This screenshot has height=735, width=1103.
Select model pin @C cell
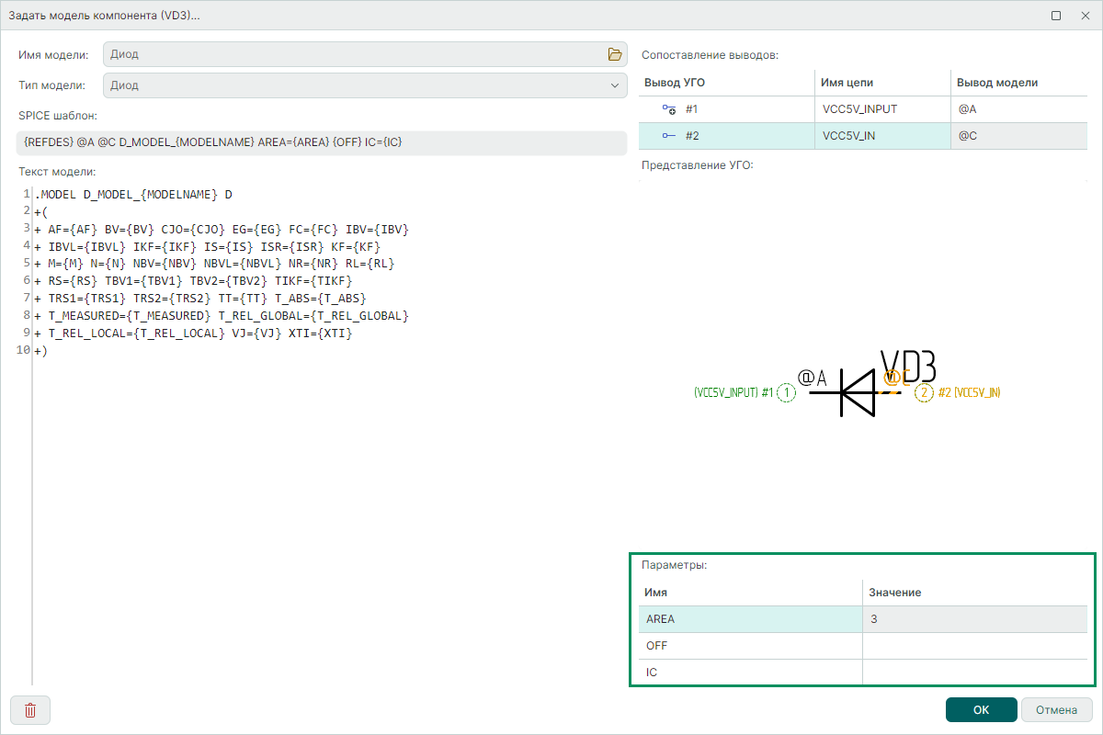point(1018,136)
